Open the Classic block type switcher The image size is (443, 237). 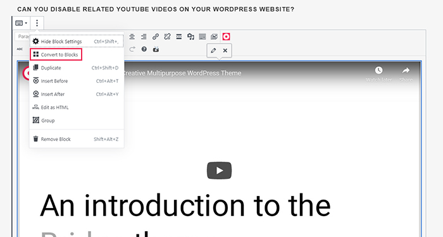[21, 23]
